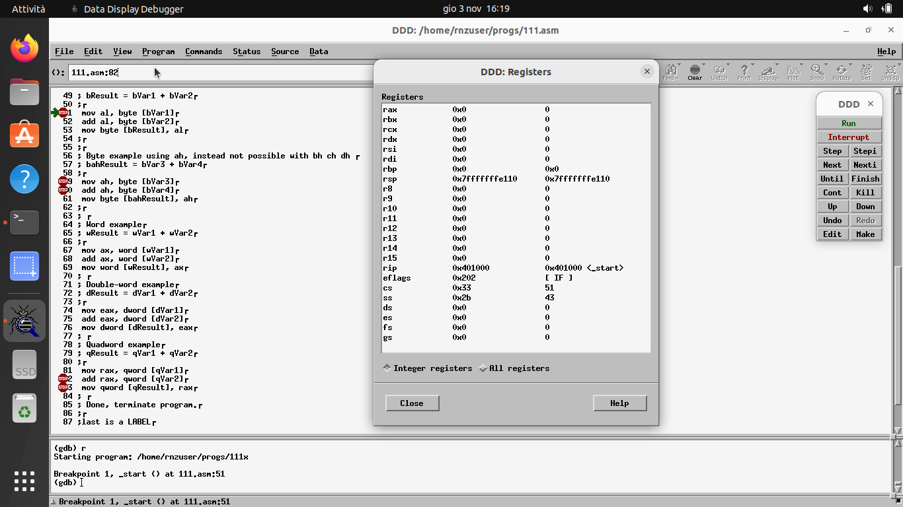This screenshot has width=903, height=507.
Task: Open the Edit menu in the menu bar
Action: pos(93,51)
